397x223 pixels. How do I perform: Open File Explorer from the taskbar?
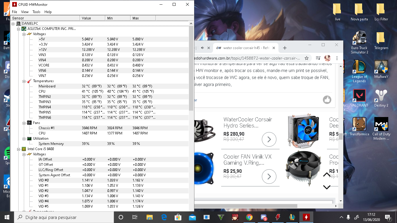click(149, 217)
